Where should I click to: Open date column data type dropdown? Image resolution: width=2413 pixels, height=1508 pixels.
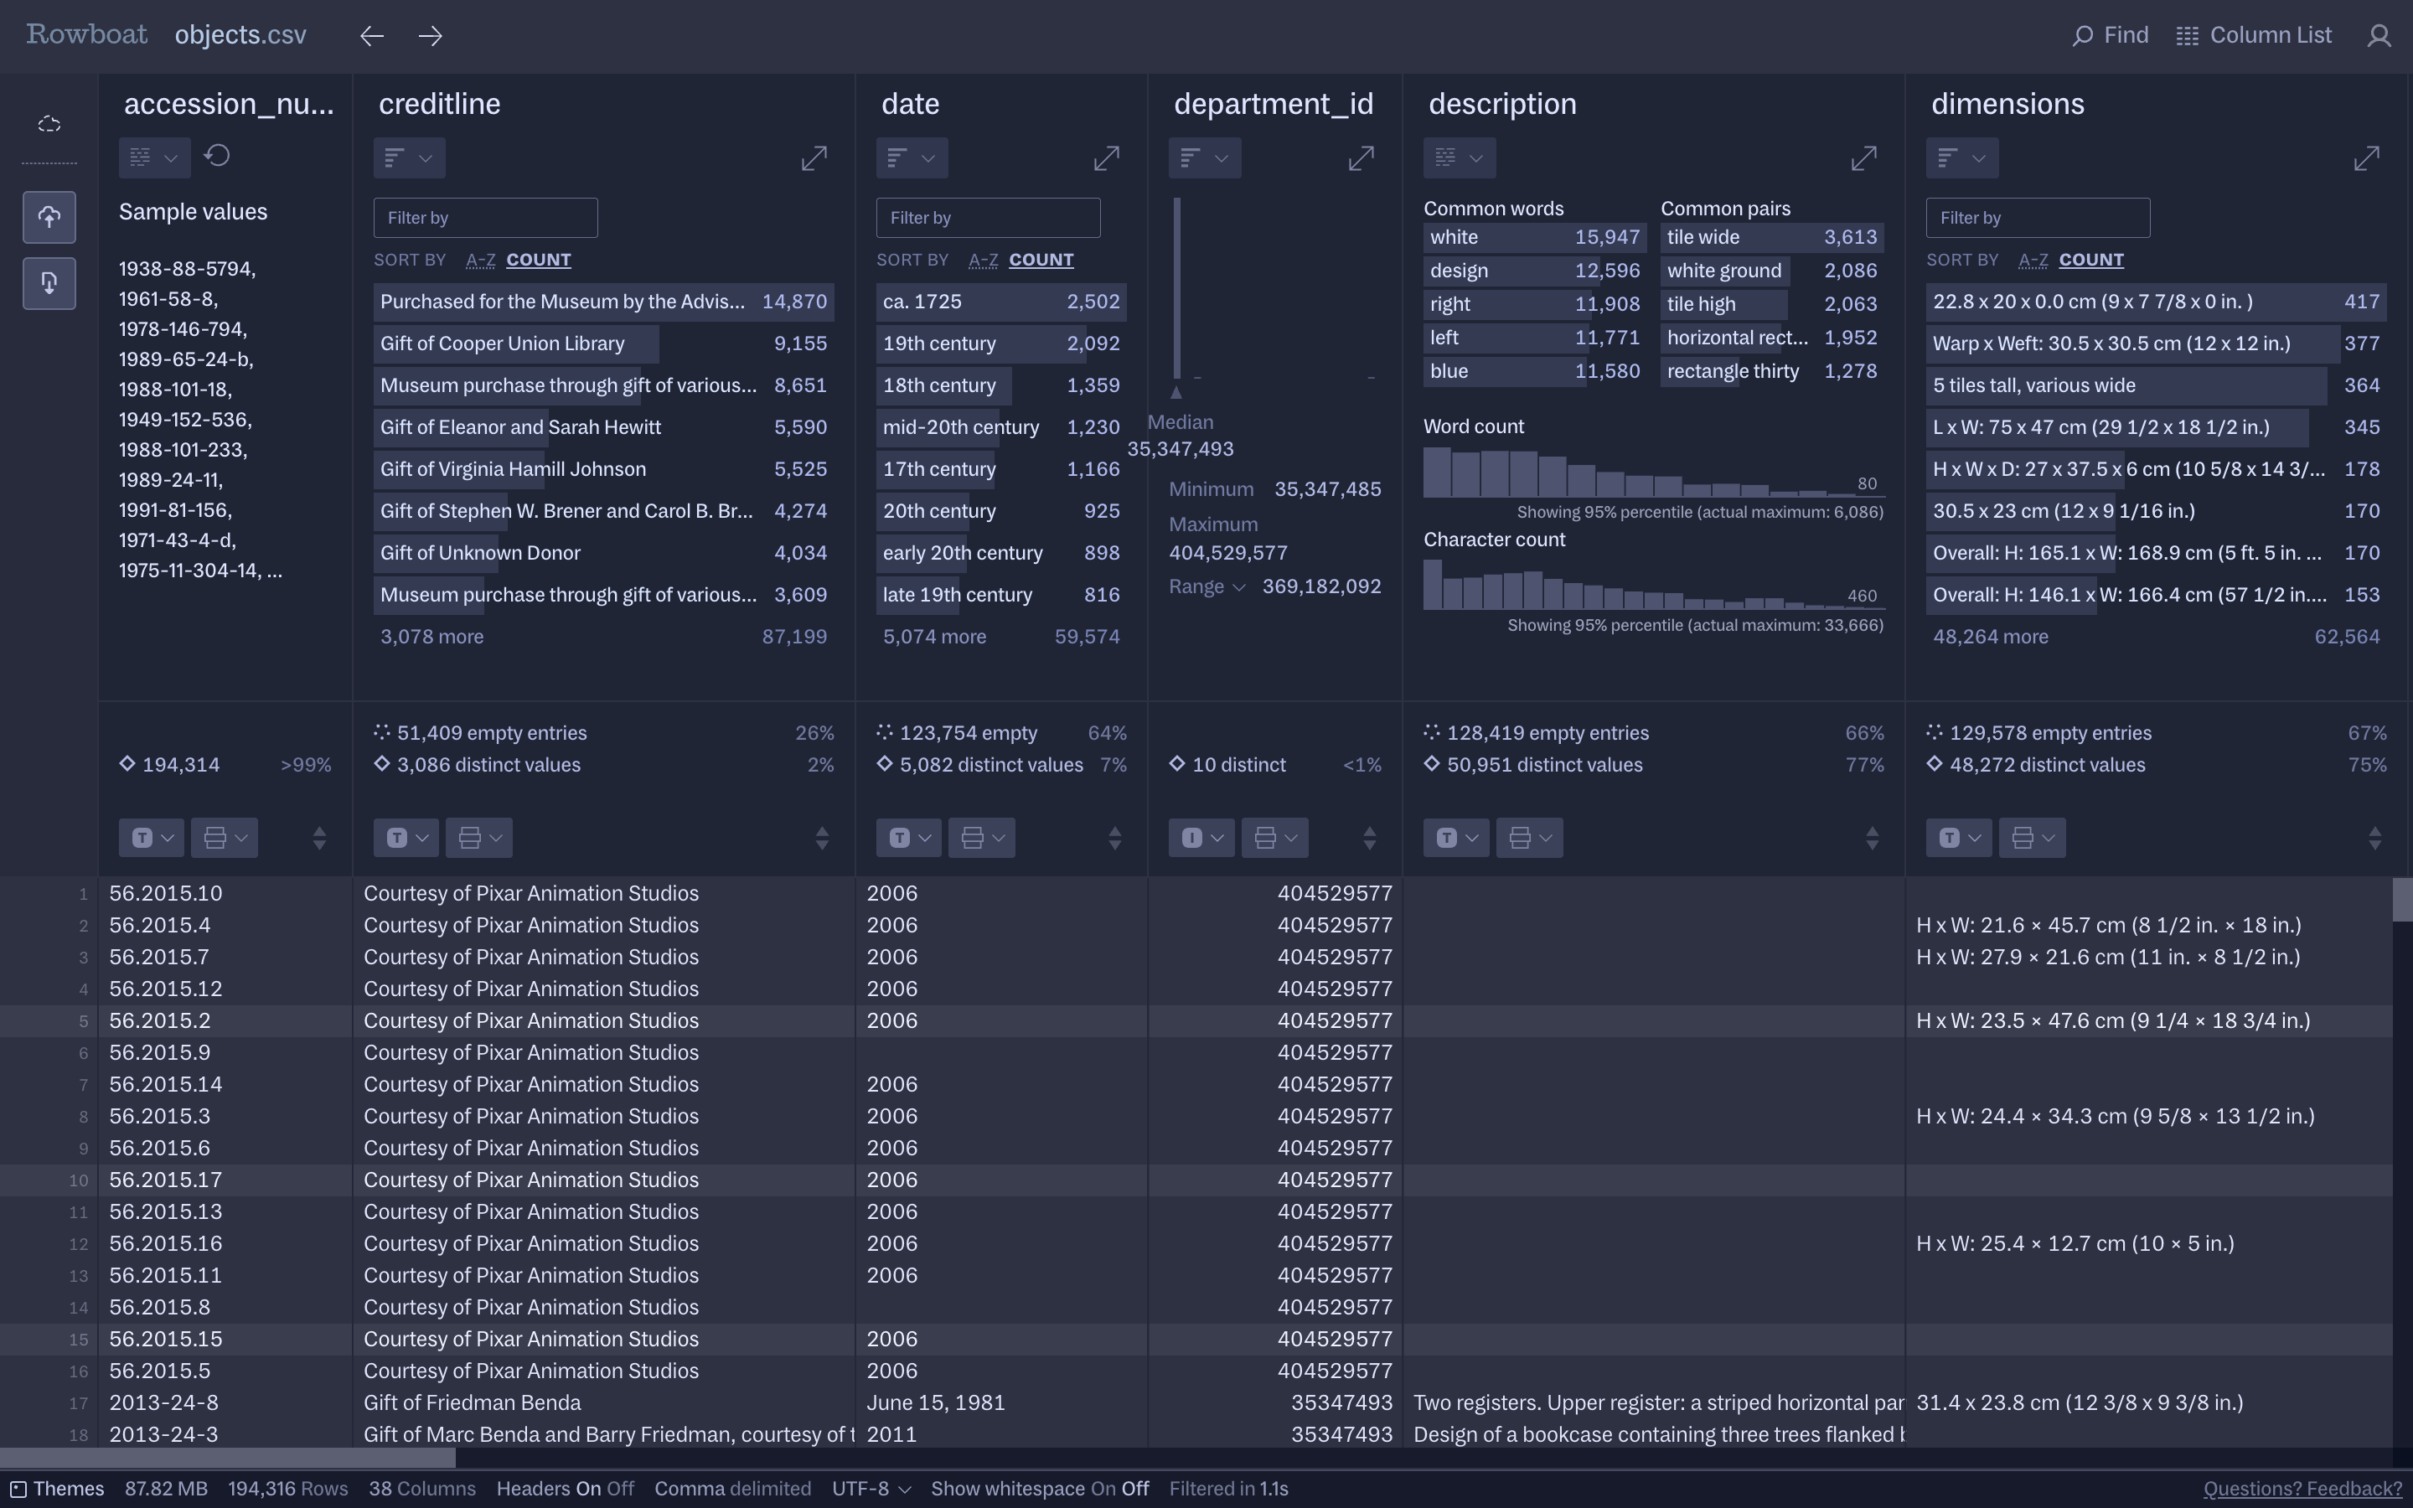(908, 838)
